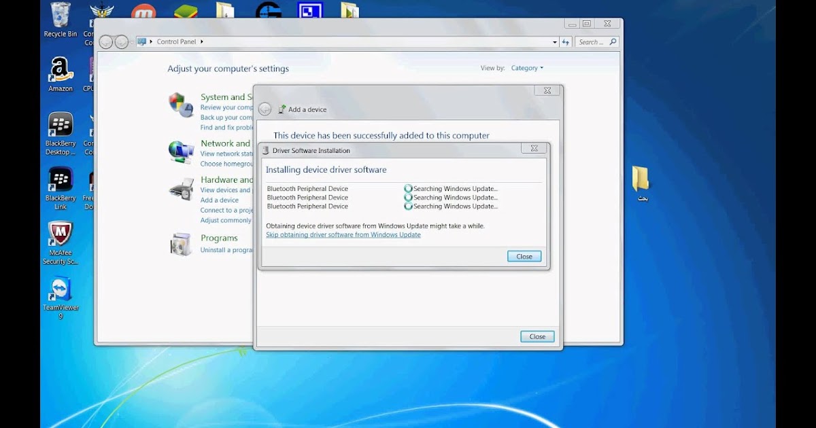Open the orange 'm' application icon on desktop

coord(143,11)
